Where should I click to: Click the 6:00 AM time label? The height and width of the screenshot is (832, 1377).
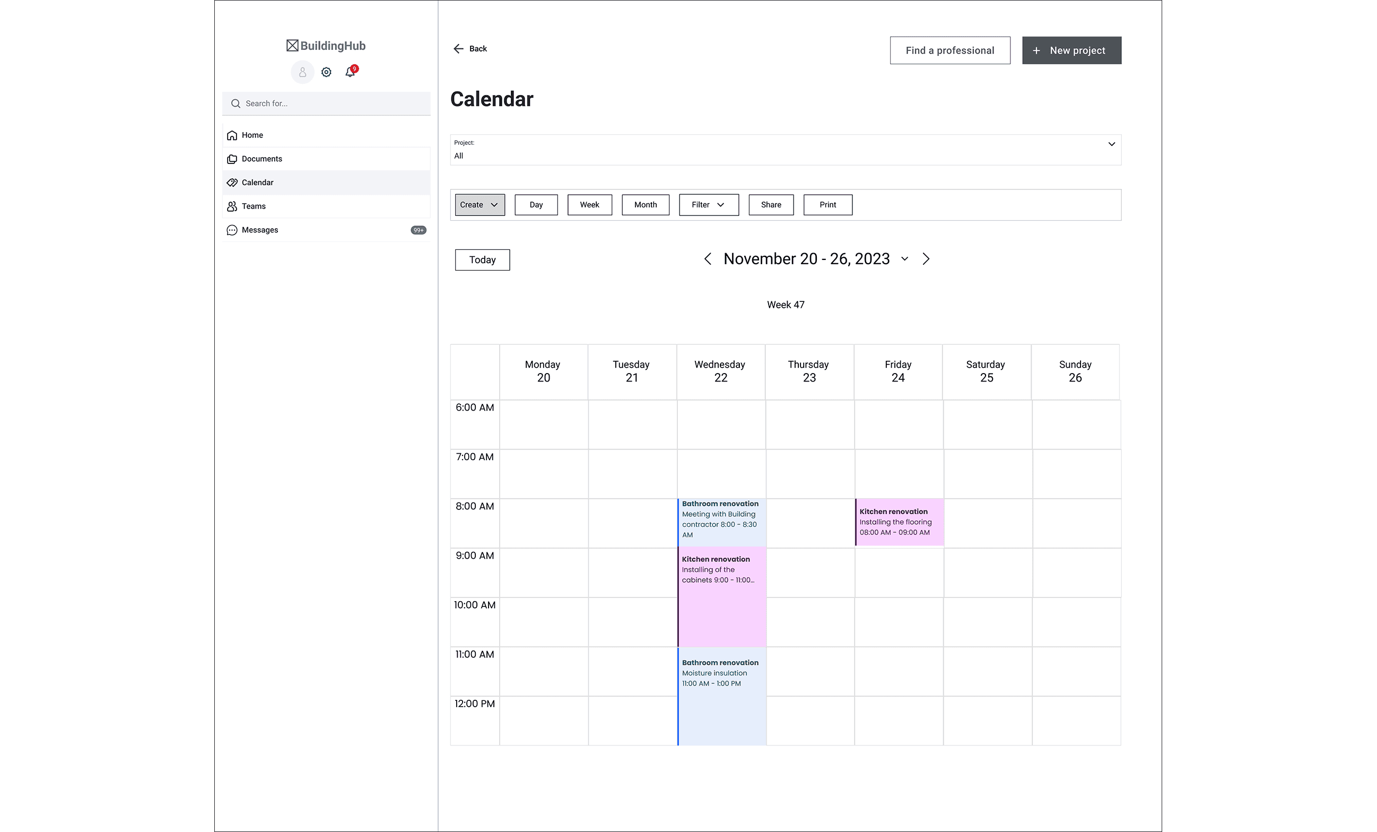point(474,408)
